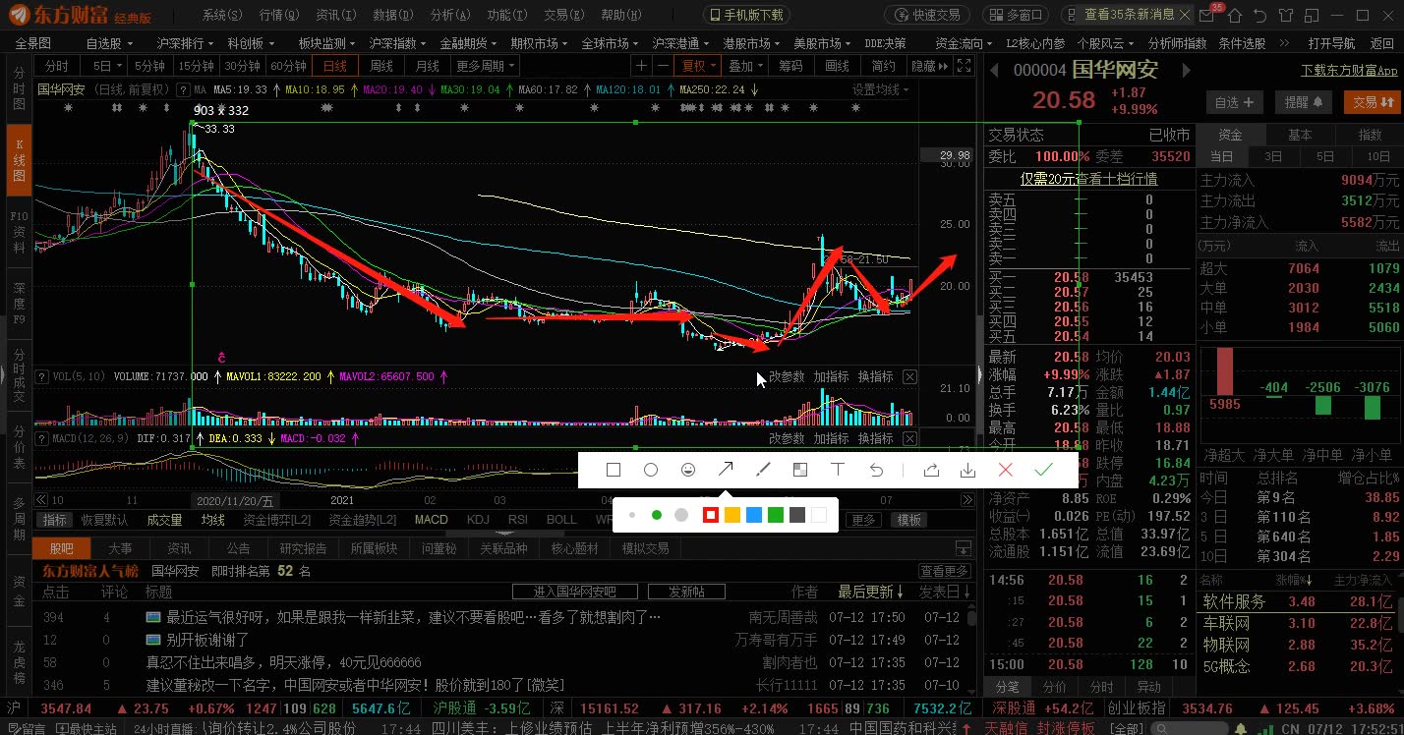Select the MACD indicator tab
Viewport: 1404px width, 735px height.
pyautogui.click(x=431, y=520)
